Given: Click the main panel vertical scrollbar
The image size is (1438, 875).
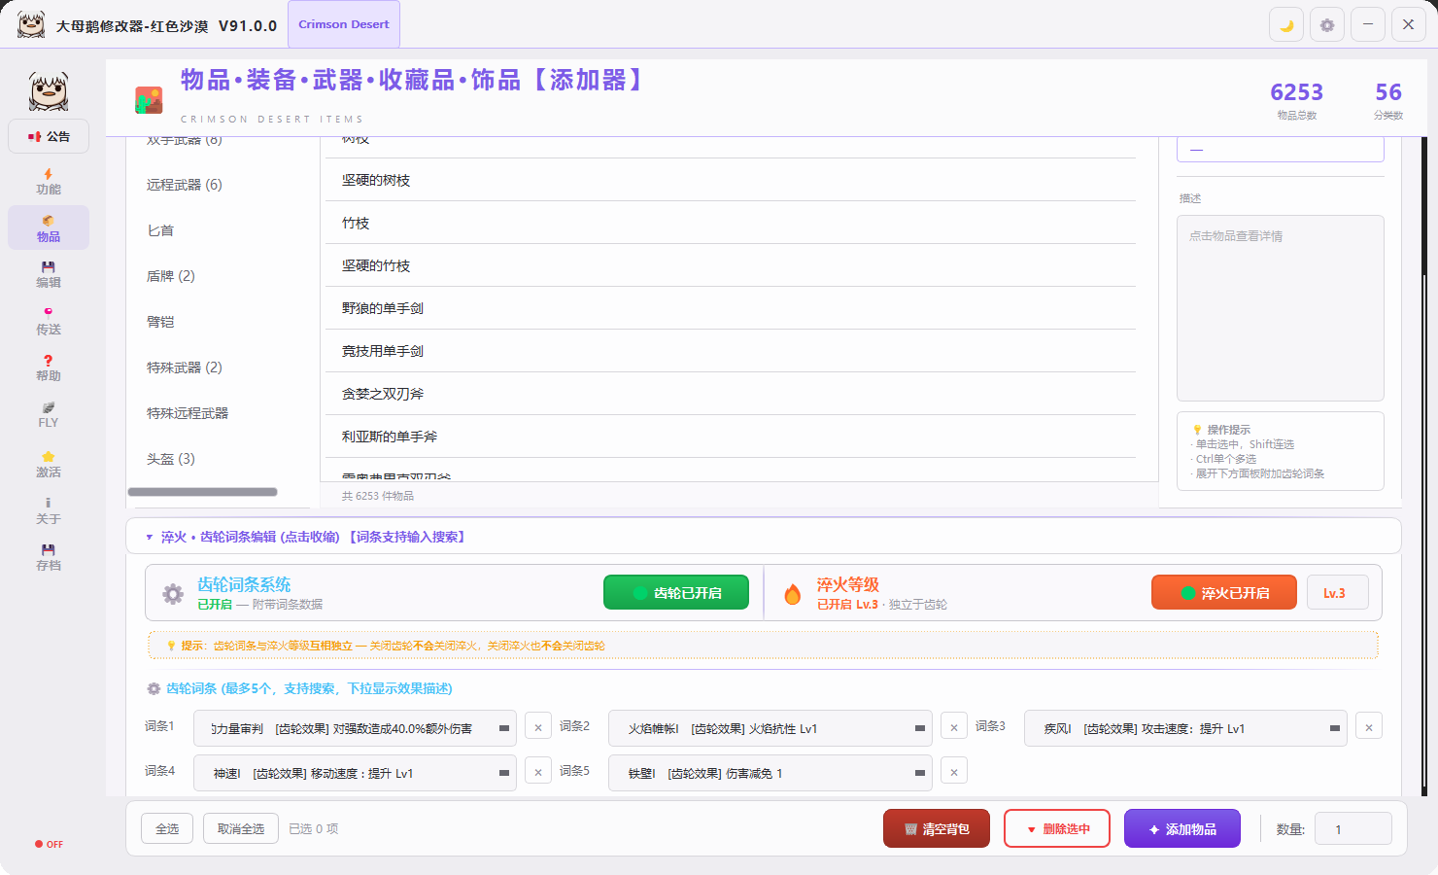Looking at the screenshot, I should coord(1424,467).
